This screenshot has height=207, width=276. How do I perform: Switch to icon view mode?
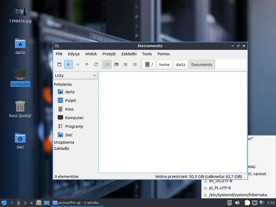[107, 64]
